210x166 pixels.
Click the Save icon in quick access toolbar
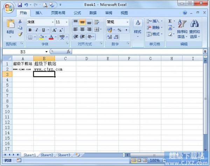pos(20,5)
